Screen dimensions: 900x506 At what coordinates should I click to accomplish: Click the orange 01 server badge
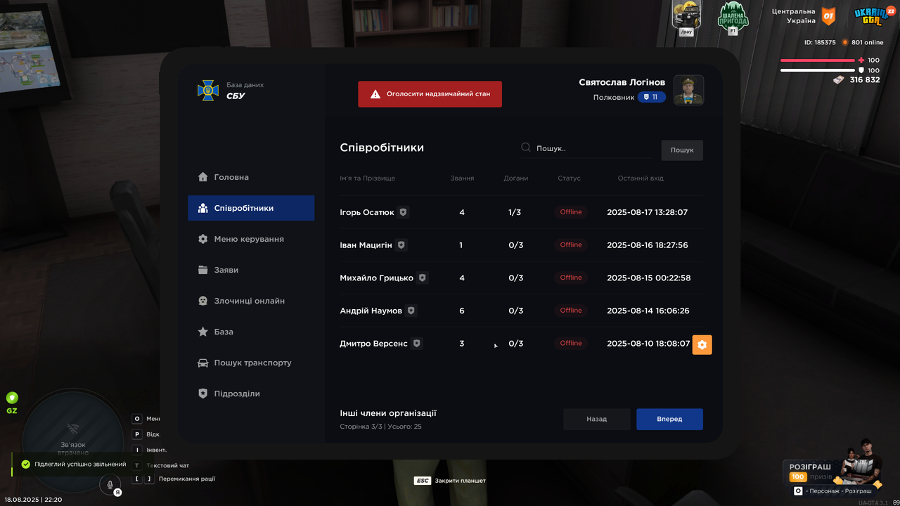click(x=829, y=15)
